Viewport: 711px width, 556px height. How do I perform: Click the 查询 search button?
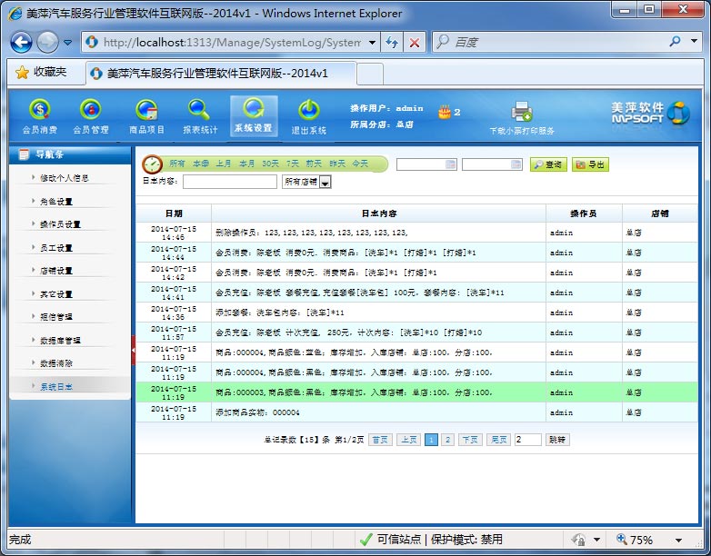(x=548, y=164)
